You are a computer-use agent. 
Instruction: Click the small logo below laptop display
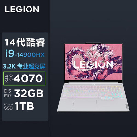point(93,81)
